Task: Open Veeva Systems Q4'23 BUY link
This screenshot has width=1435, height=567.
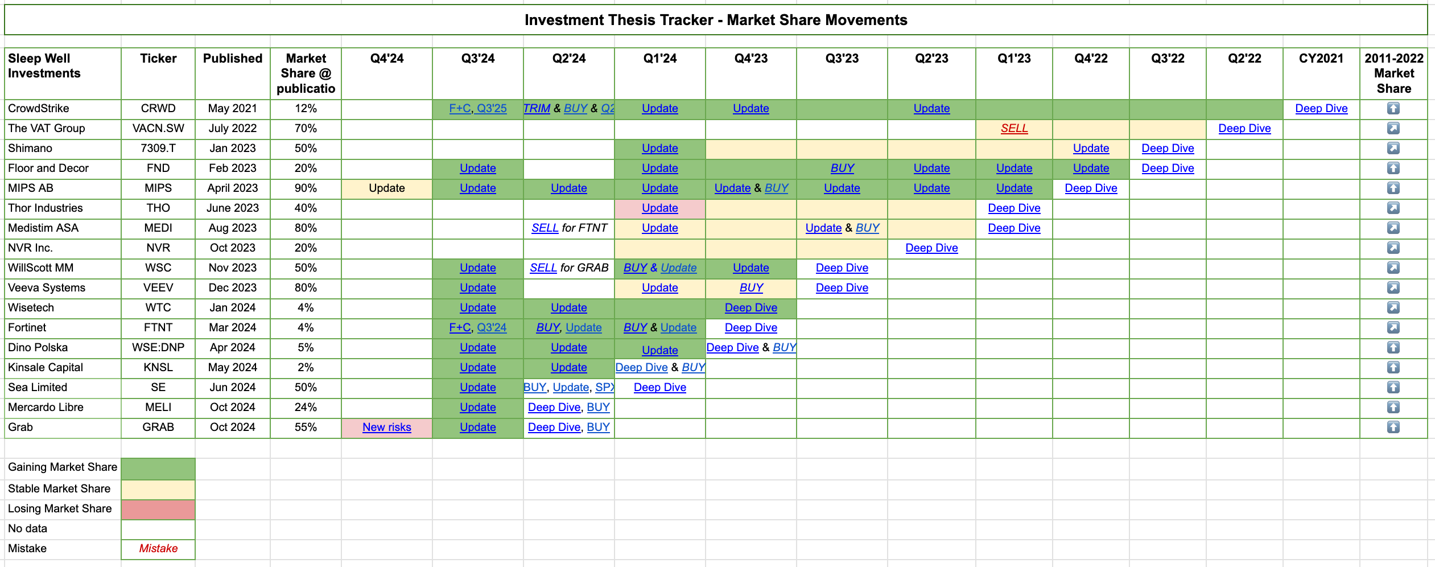Action: [x=751, y=287]
